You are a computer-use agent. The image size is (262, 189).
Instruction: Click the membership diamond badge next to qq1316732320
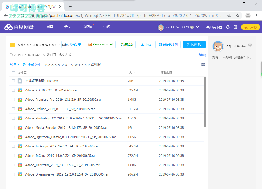point(192,27)
